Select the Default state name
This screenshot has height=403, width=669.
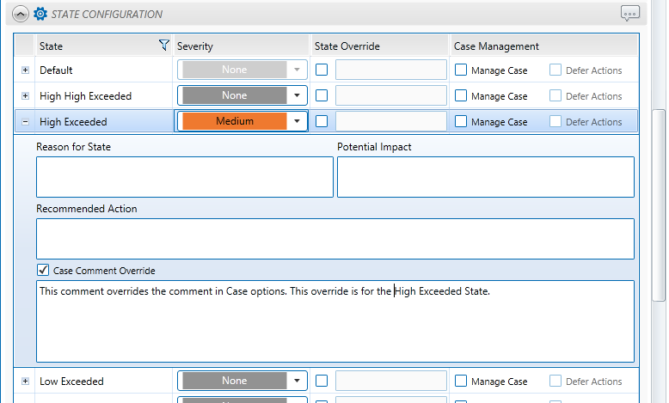(x=56, y=70)
